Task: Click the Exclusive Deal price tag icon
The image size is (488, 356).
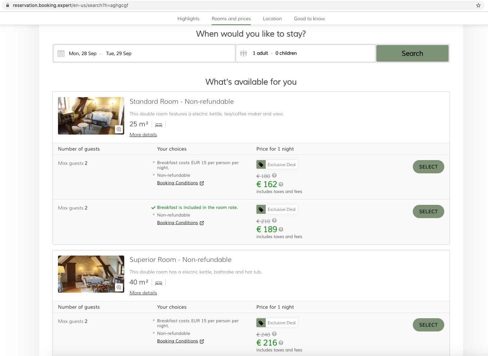Action: pos(261,164)
